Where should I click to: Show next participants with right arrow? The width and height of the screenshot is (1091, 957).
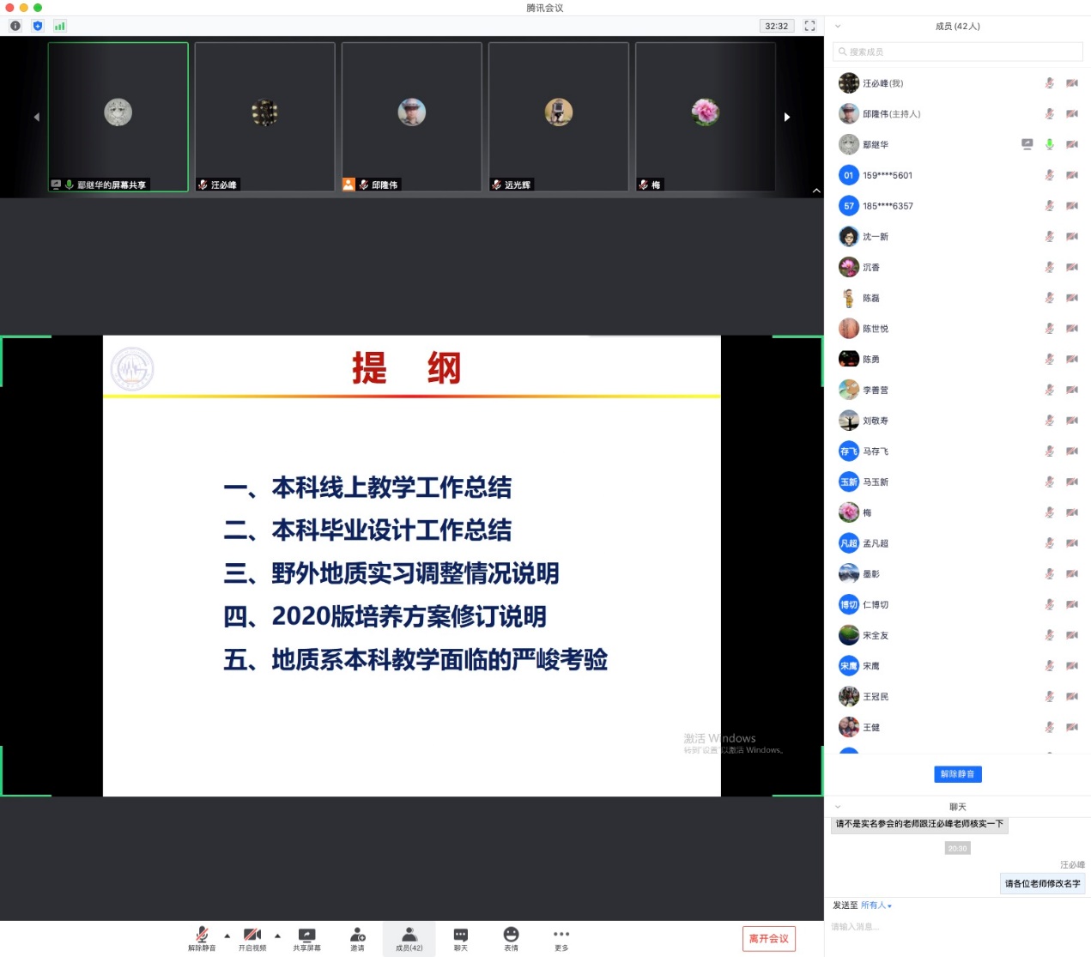click(787, 117)
